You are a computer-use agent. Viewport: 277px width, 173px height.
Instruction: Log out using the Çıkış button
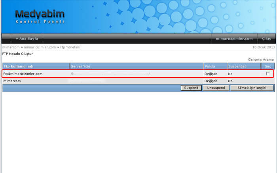(x=266, y=38)
